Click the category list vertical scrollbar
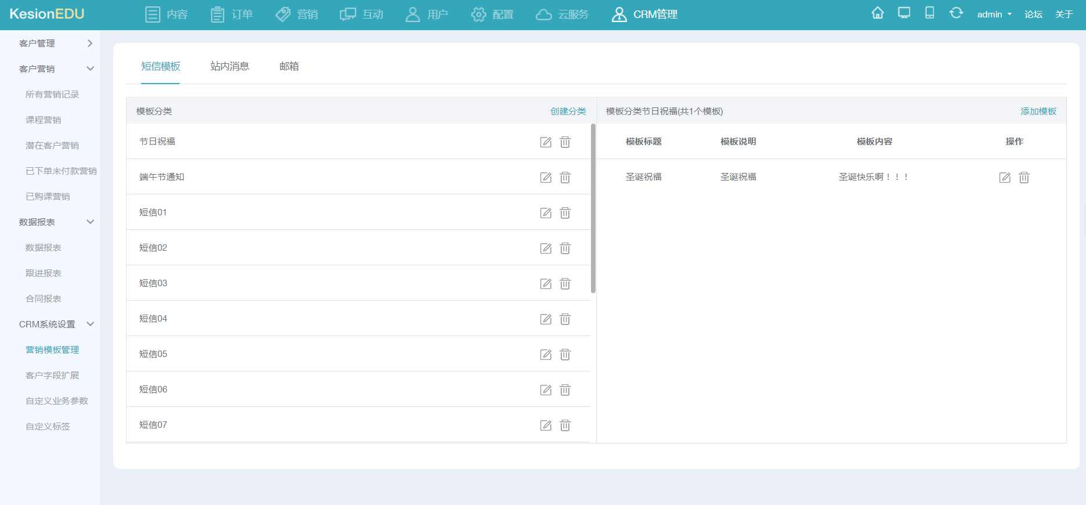Viewport: 1086px width, 505px height. pos(593,208)
